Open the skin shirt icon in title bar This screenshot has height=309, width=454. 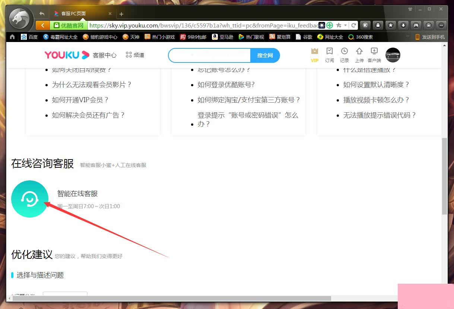410,9
